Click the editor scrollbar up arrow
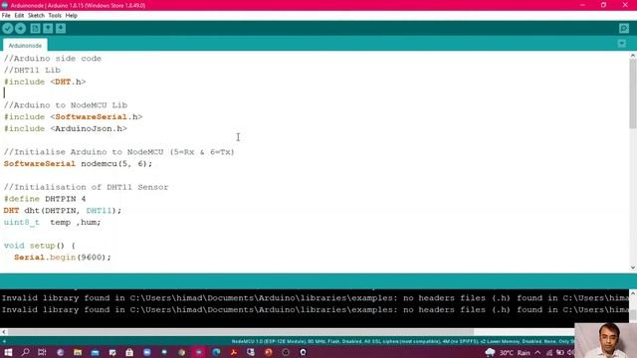637x358 pixels. (633, 56)
